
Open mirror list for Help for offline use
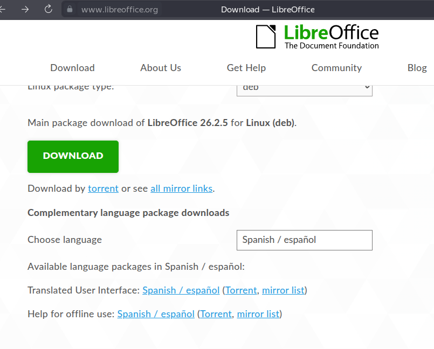click(x=258, y=314)
